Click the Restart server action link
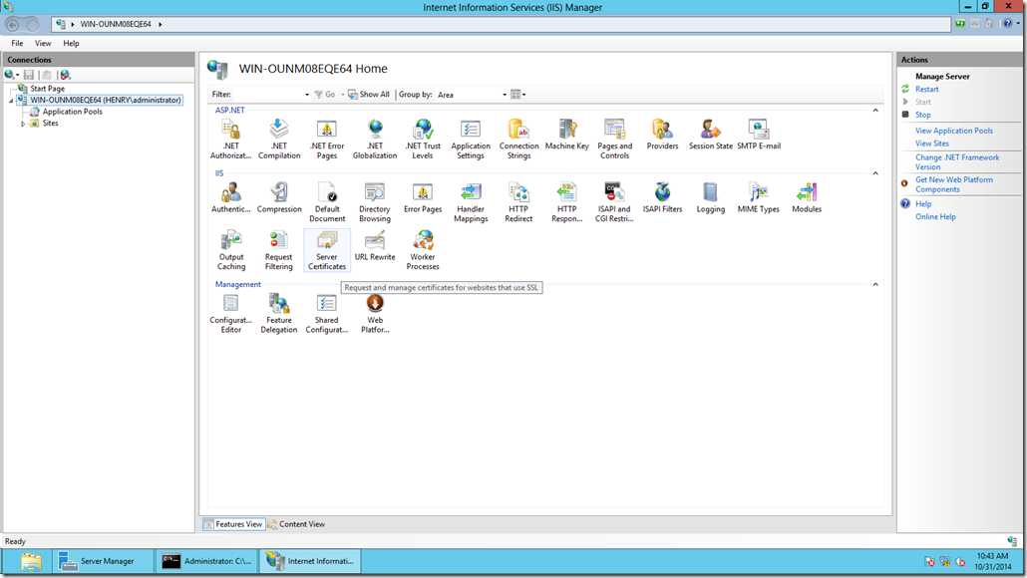 click(926, 89)
